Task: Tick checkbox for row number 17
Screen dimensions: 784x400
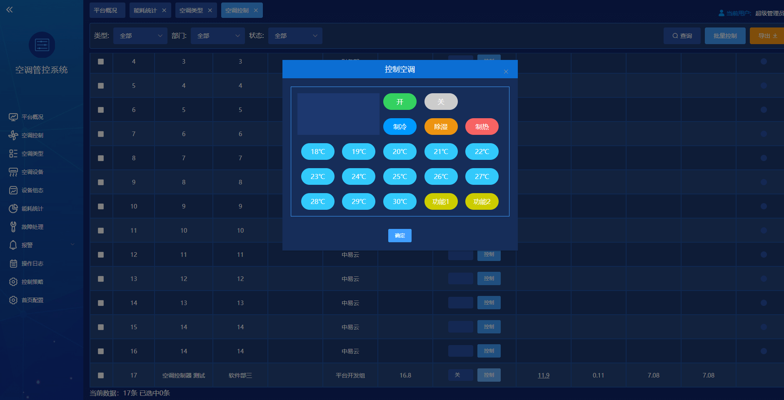Action: tap(101, 375)
